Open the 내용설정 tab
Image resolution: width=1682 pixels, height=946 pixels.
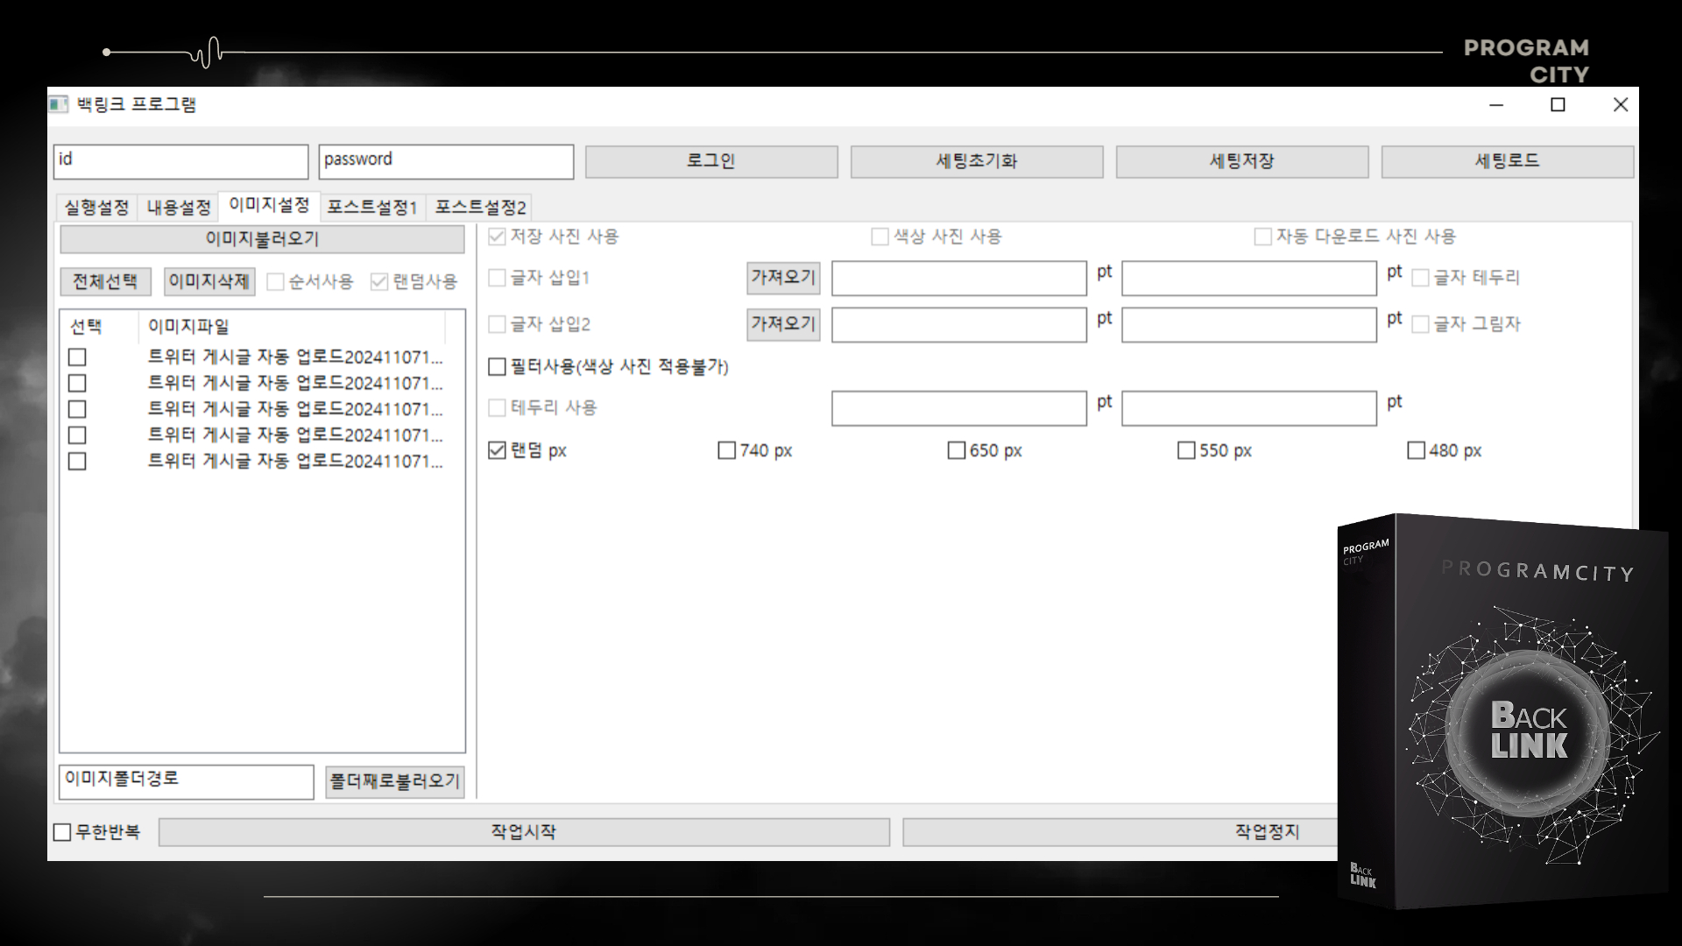coord(179,208)
